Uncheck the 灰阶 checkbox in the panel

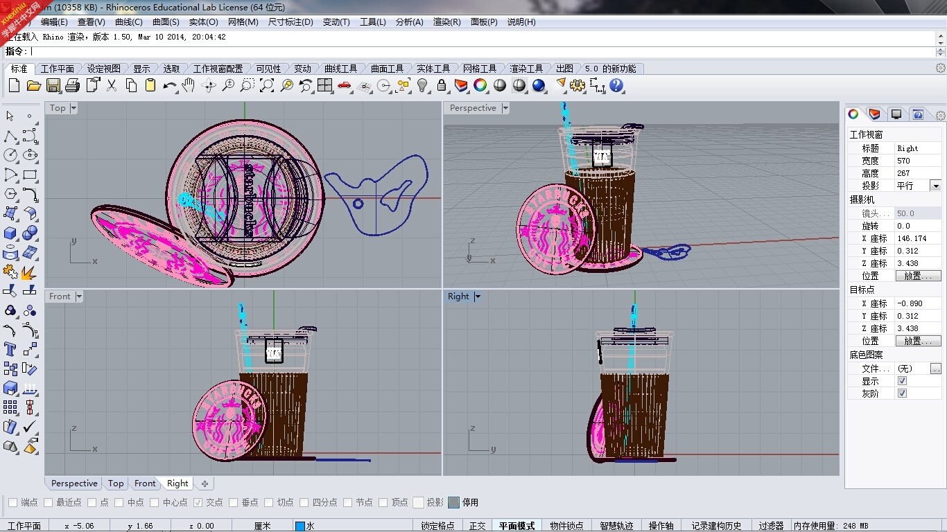click(902, 393)
